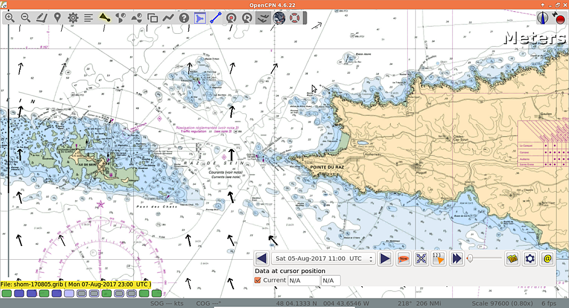Toggle chart text display lines icon
The width and height of the screenshot is (569, 308).
89,17
